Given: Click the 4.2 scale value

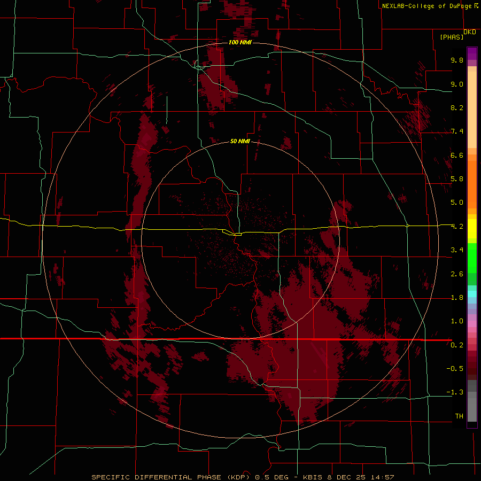Looking at the screenshot, I should point(457,227).
